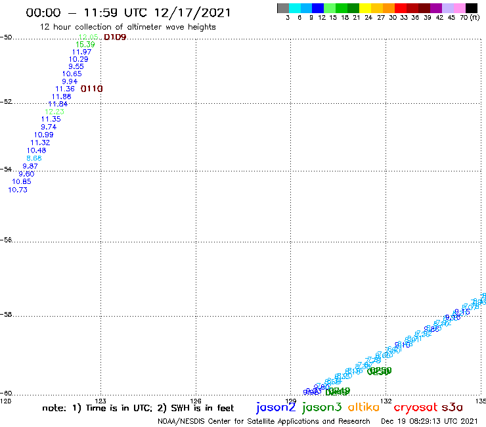Screen dimensions: 486x427
Task: Click the s3a satellite label
Action: pyautogui.click(x=452, y=407)
